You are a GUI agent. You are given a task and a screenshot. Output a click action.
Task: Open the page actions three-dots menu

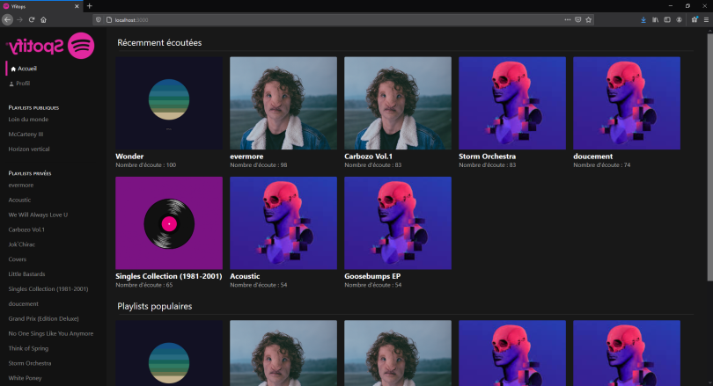pyautogui.click(x=568, y=19)
